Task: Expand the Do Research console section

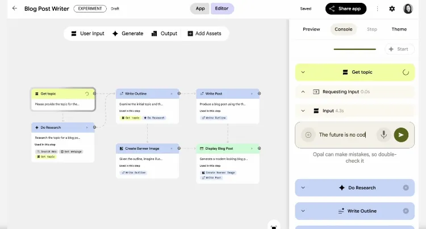Action: [303, 188]
